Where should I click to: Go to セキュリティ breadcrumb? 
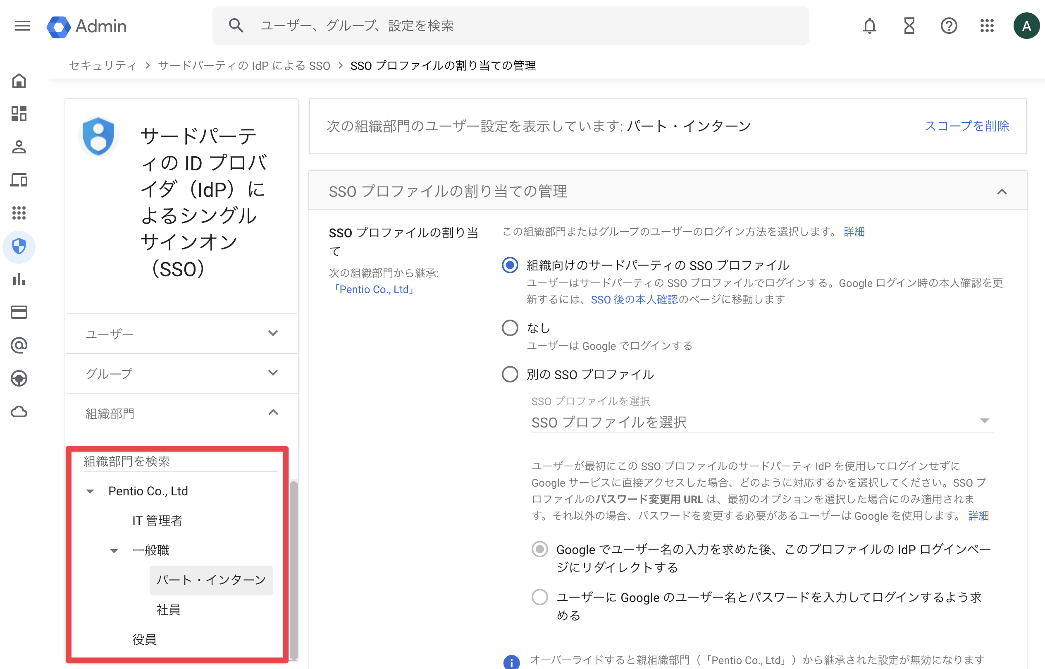pos(103,66)
